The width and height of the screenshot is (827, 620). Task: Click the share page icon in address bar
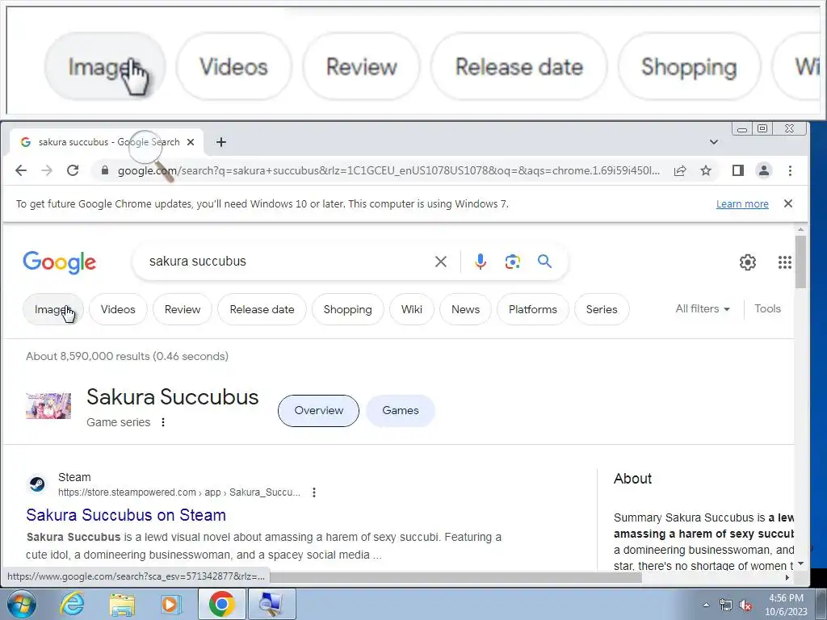[x=680, y=170]
